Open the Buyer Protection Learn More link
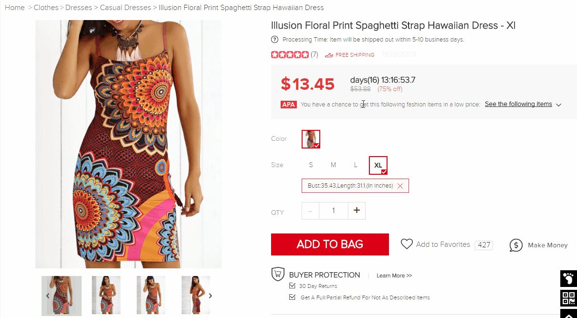The width and height of the screenshot is (577, 318). [x=394, y=276]
